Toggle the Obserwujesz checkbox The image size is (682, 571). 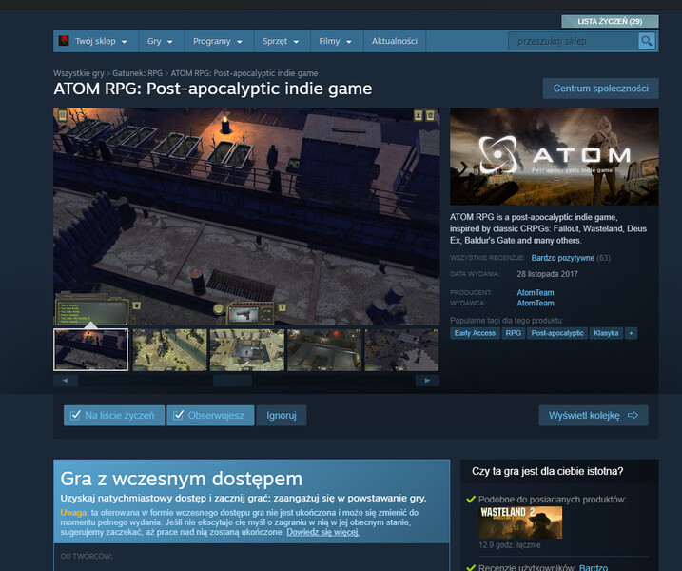(x=178, y=416)
